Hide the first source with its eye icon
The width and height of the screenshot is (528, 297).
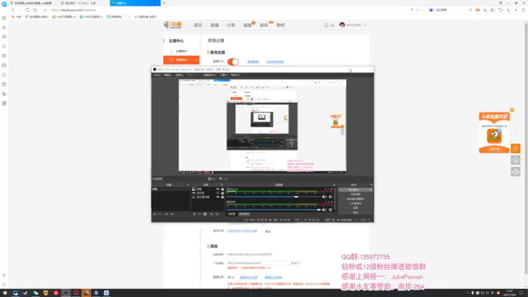(218, 189)
